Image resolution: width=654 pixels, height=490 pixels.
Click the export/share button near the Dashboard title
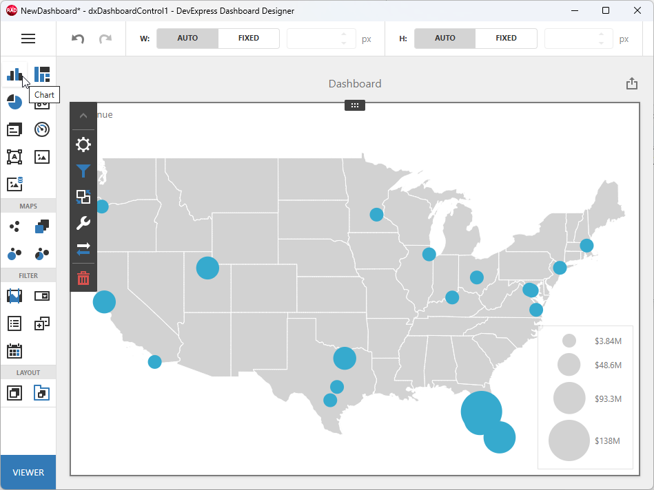tap(632, 82)
